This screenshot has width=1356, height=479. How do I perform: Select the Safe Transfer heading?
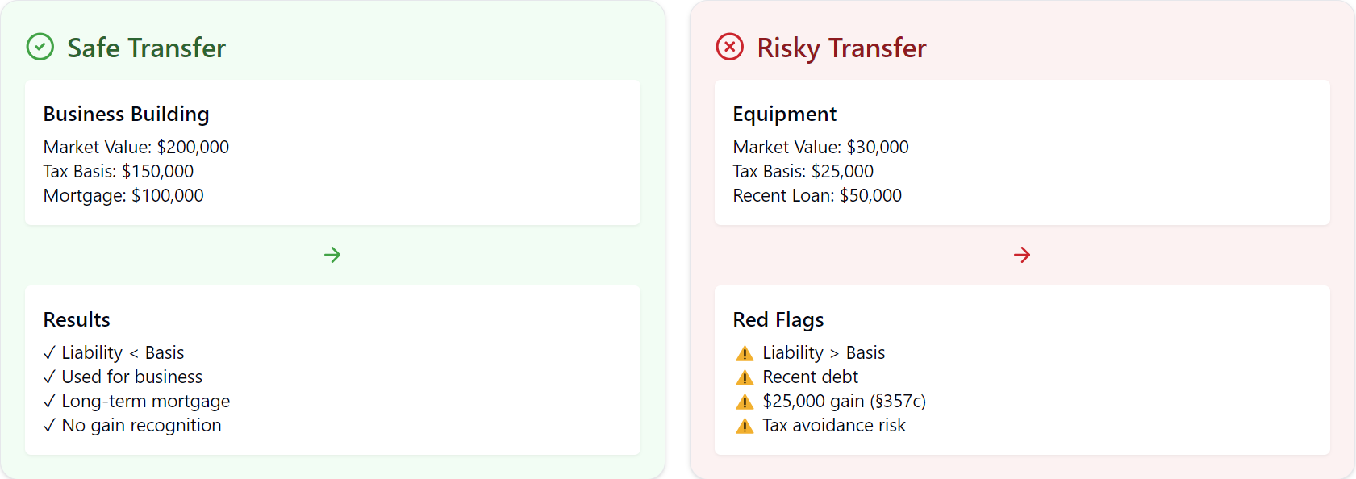(146, 48)
